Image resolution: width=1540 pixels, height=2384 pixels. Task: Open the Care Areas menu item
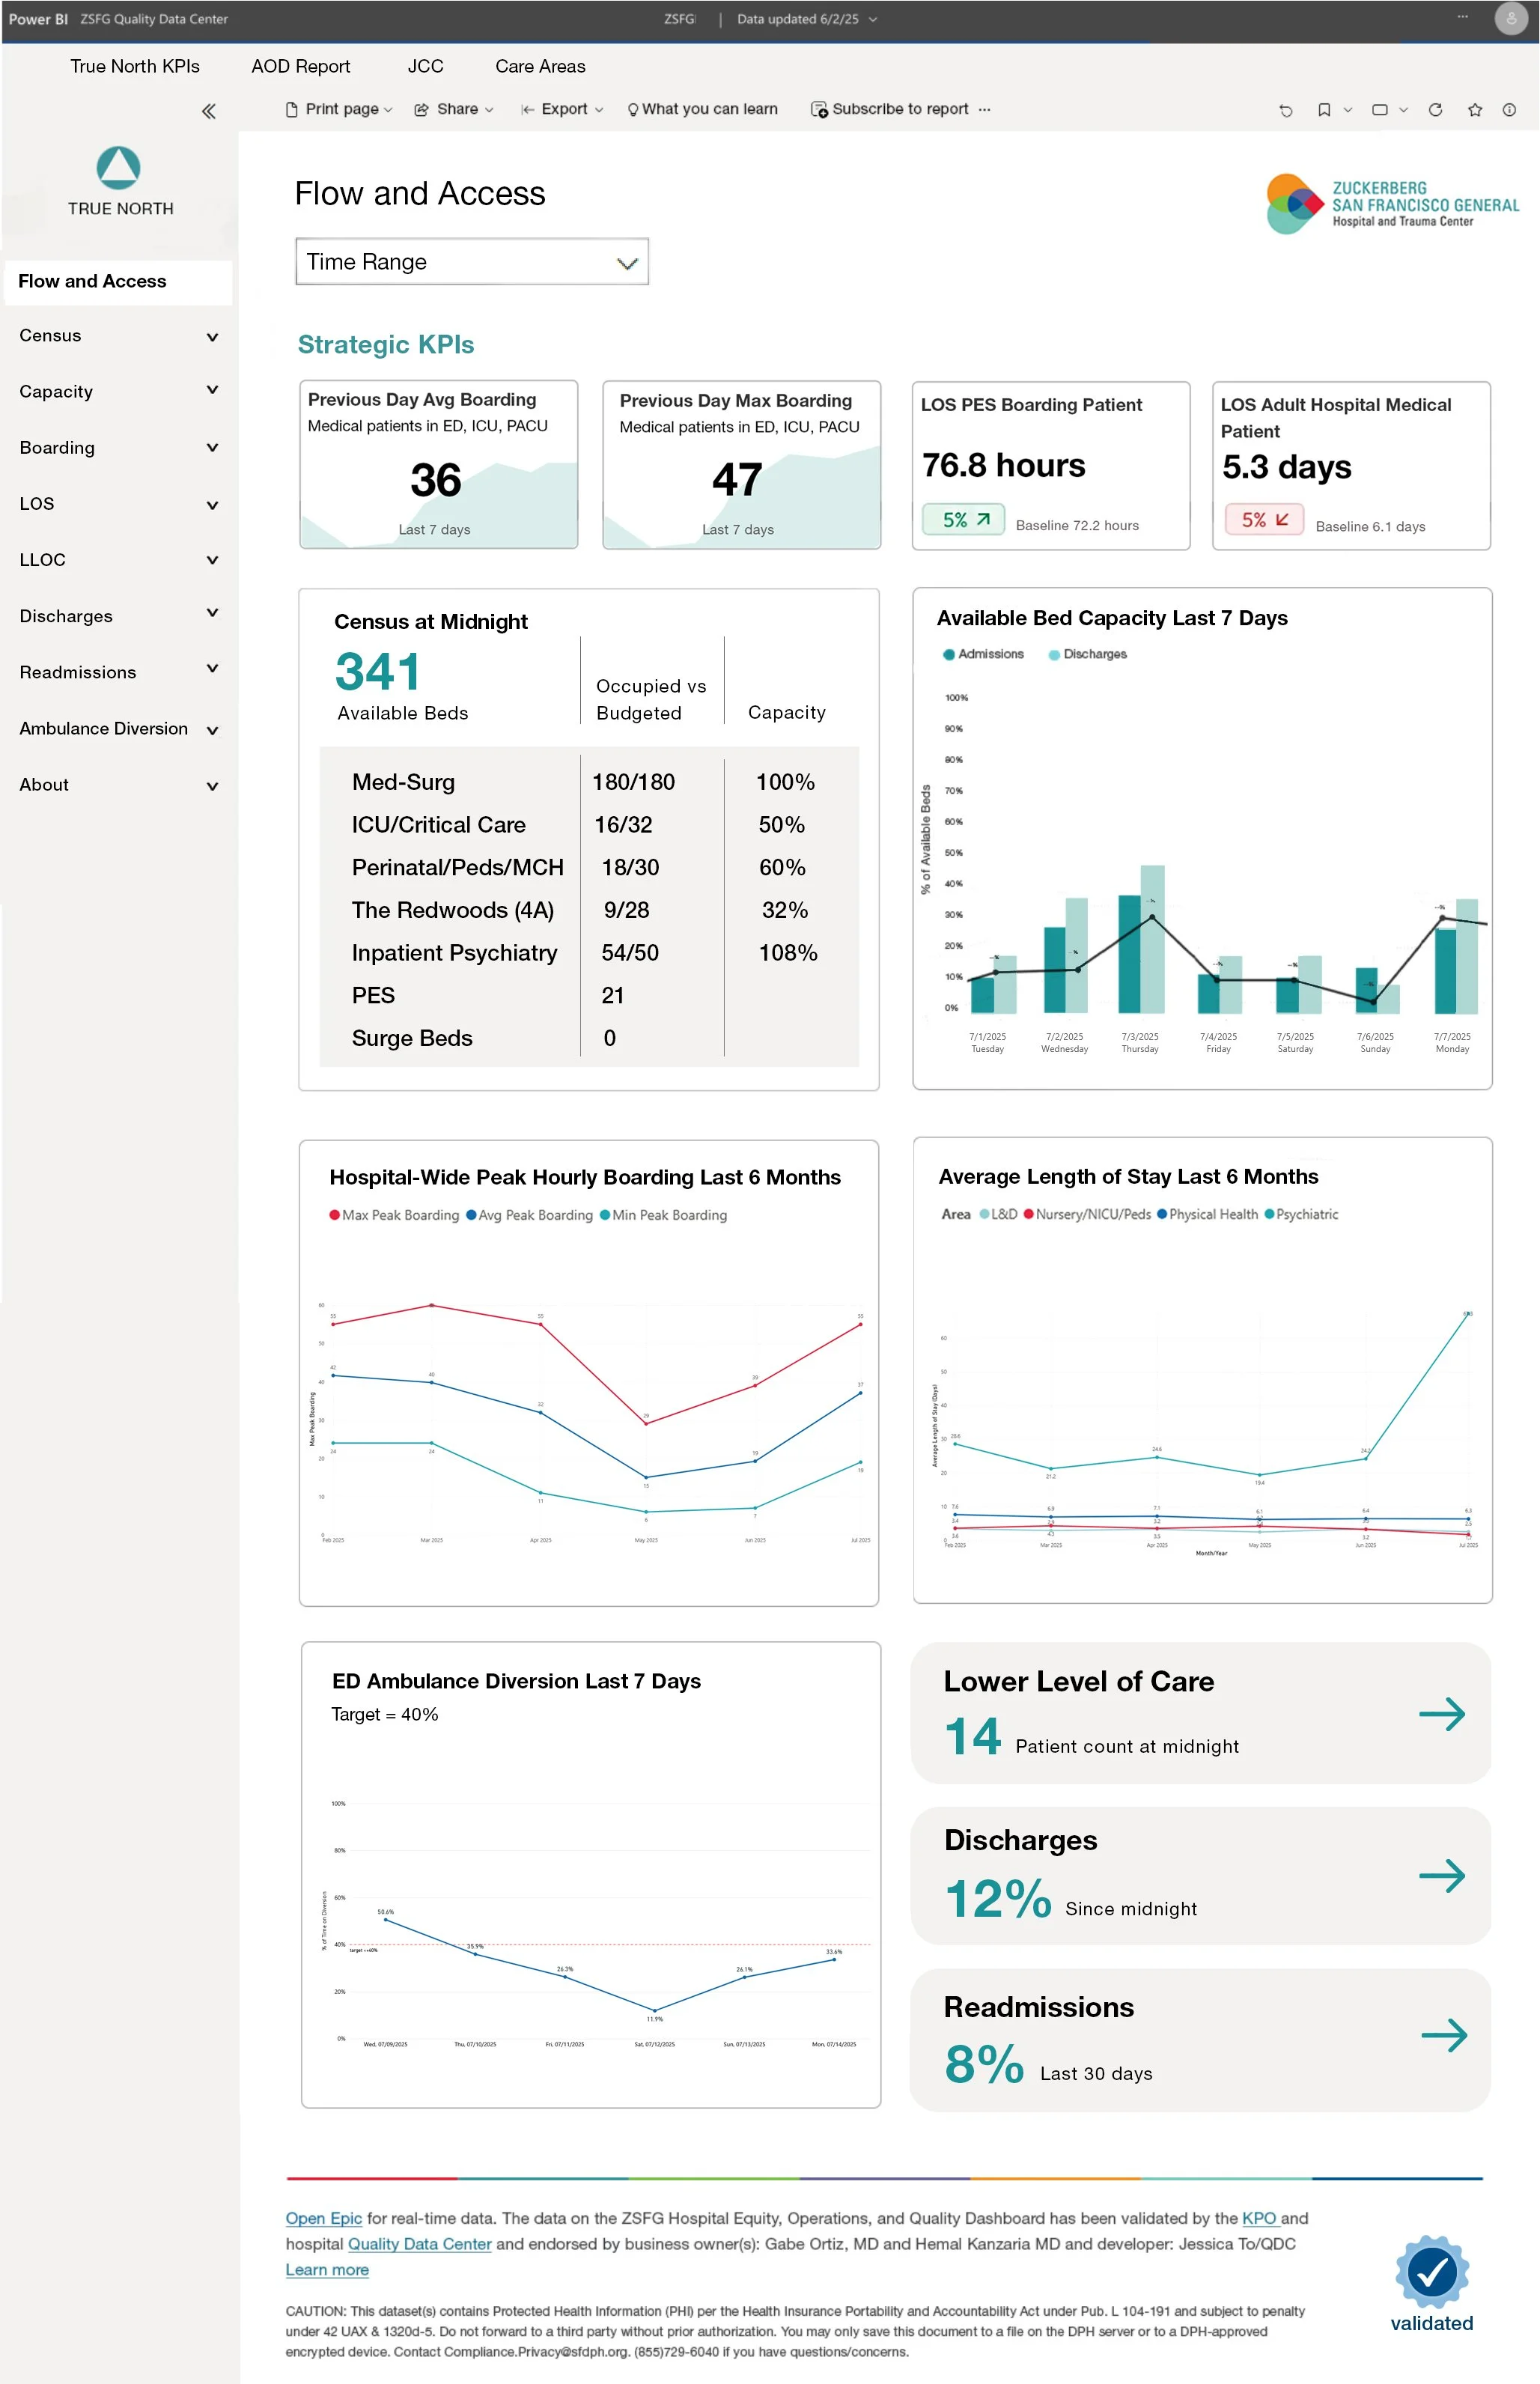click(x=539, y=66)
